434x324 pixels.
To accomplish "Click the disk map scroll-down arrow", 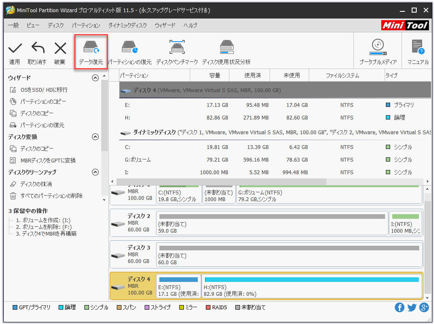I will pyautogui.click(x=428, y=298).
